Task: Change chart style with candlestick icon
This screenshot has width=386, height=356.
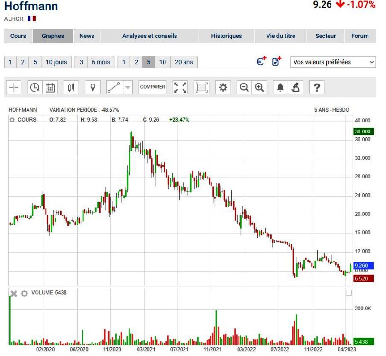Action: point(71,87)
